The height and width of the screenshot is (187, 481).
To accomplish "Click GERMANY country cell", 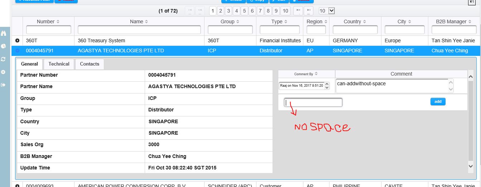I will (x=345, y=40).
